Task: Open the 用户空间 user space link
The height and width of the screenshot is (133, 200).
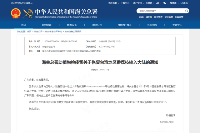Action: 137,3
